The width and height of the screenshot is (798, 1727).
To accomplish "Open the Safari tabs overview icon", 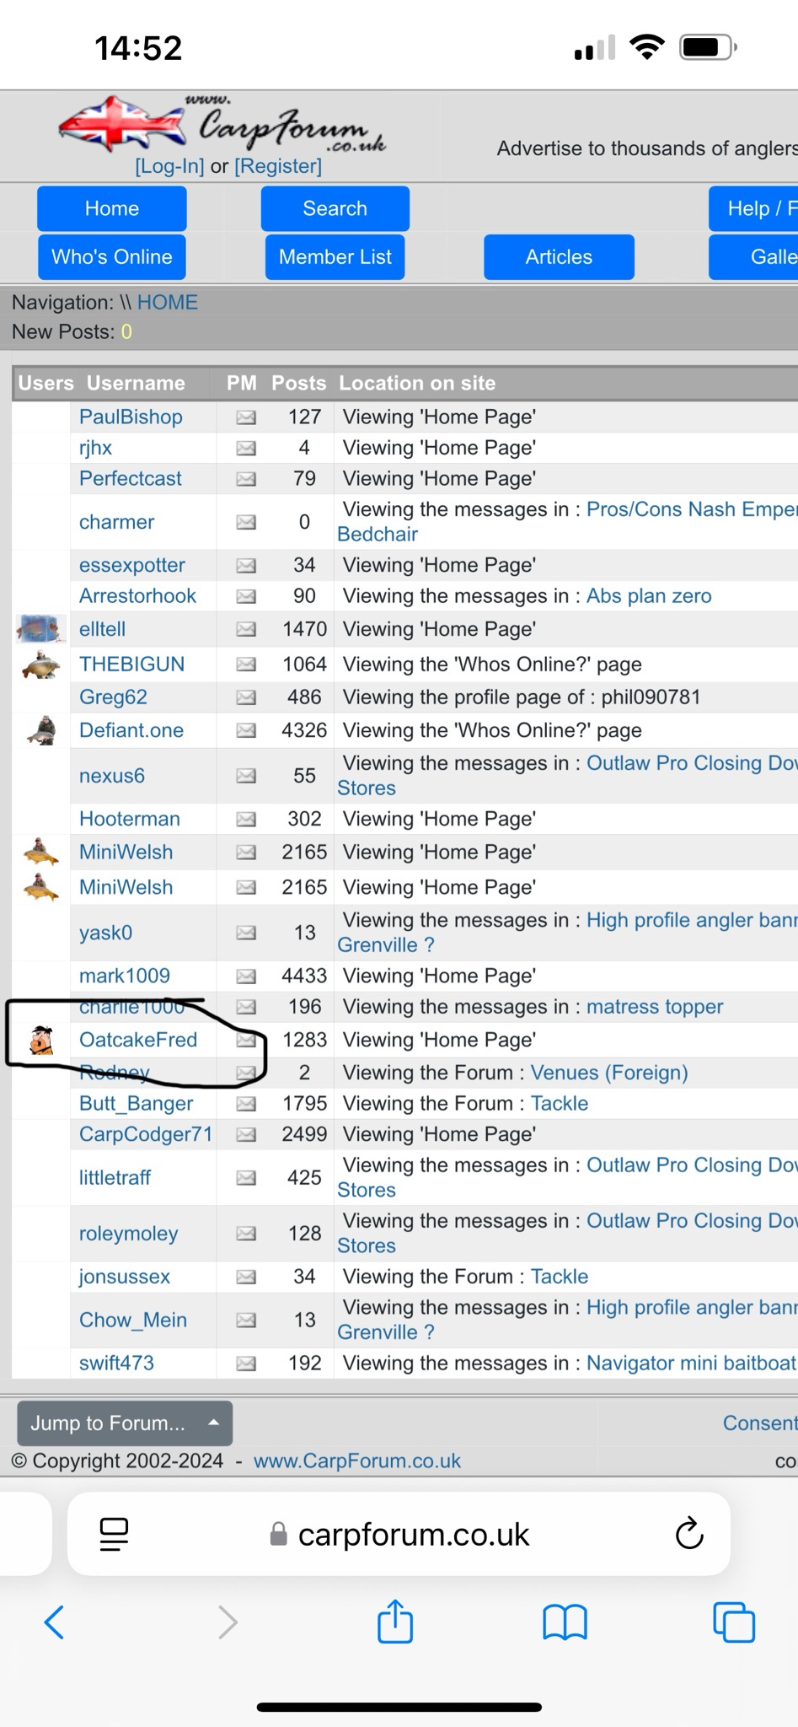I will 733,1621.
